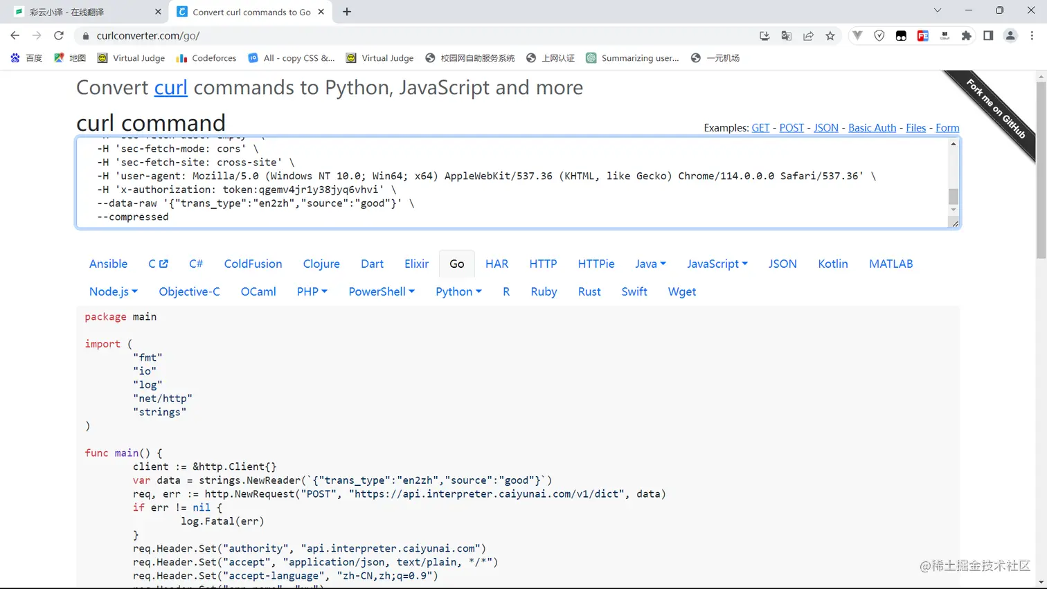
Task: Click the V-shaped extension icon
Action: click(x=857, y=36)
